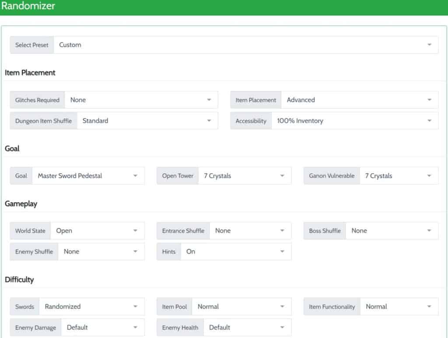Click the gray World State label
448x338 pixels.
[30, 231]
